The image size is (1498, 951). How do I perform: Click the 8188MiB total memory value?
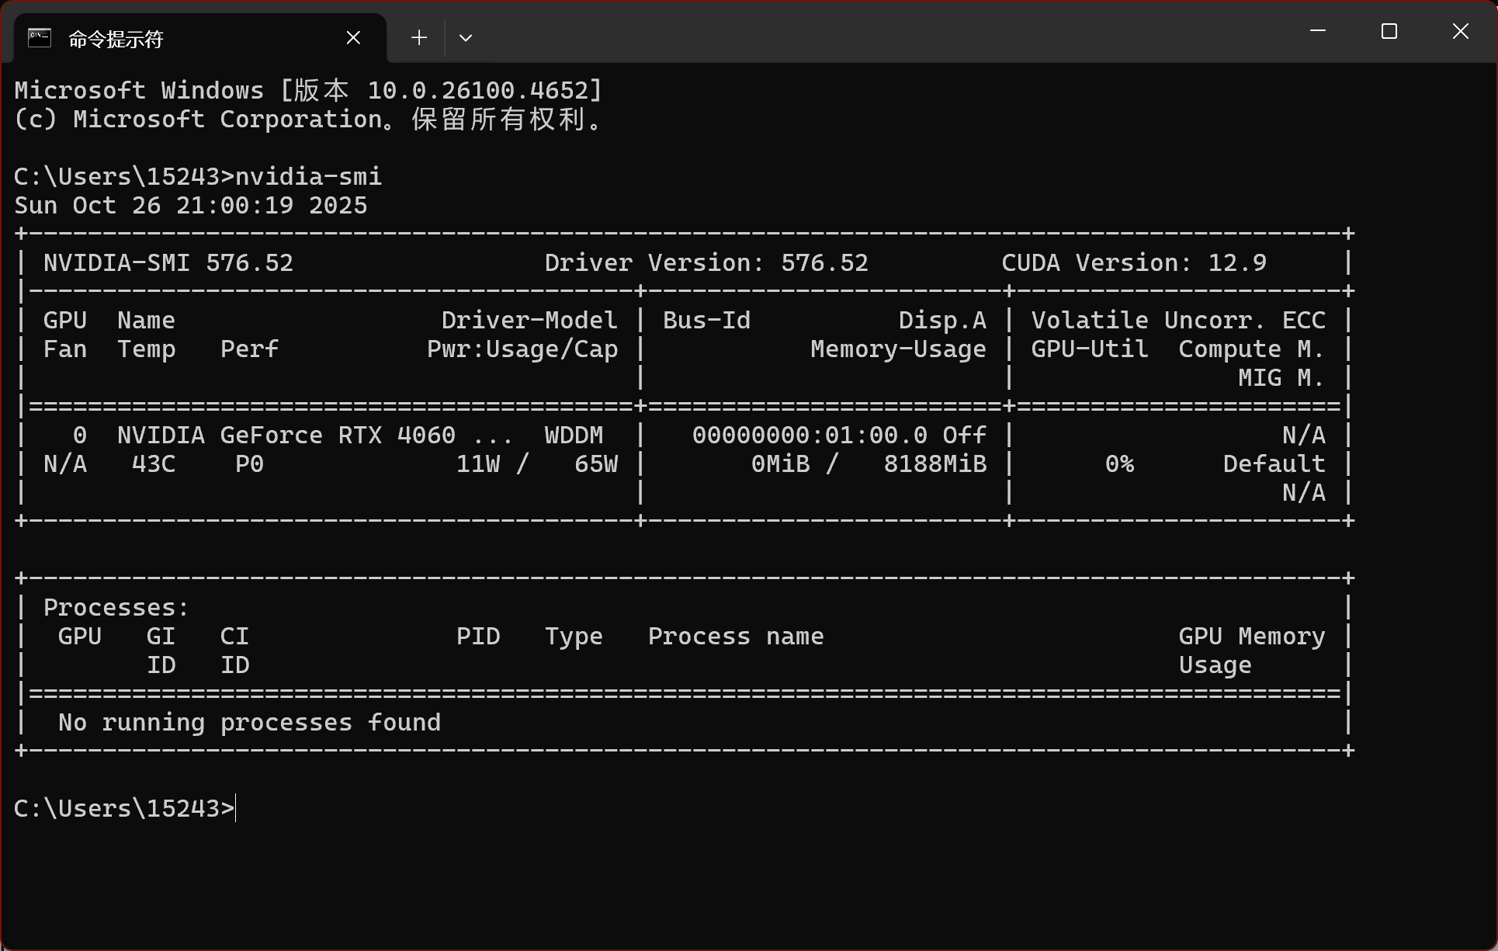[x=935, y=464]
